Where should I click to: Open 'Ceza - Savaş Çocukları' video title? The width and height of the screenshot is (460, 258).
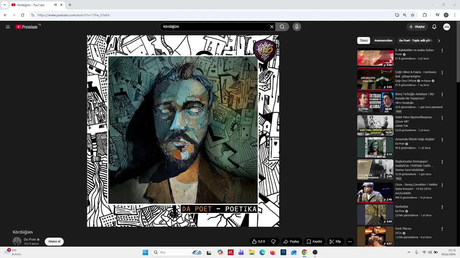416,187
